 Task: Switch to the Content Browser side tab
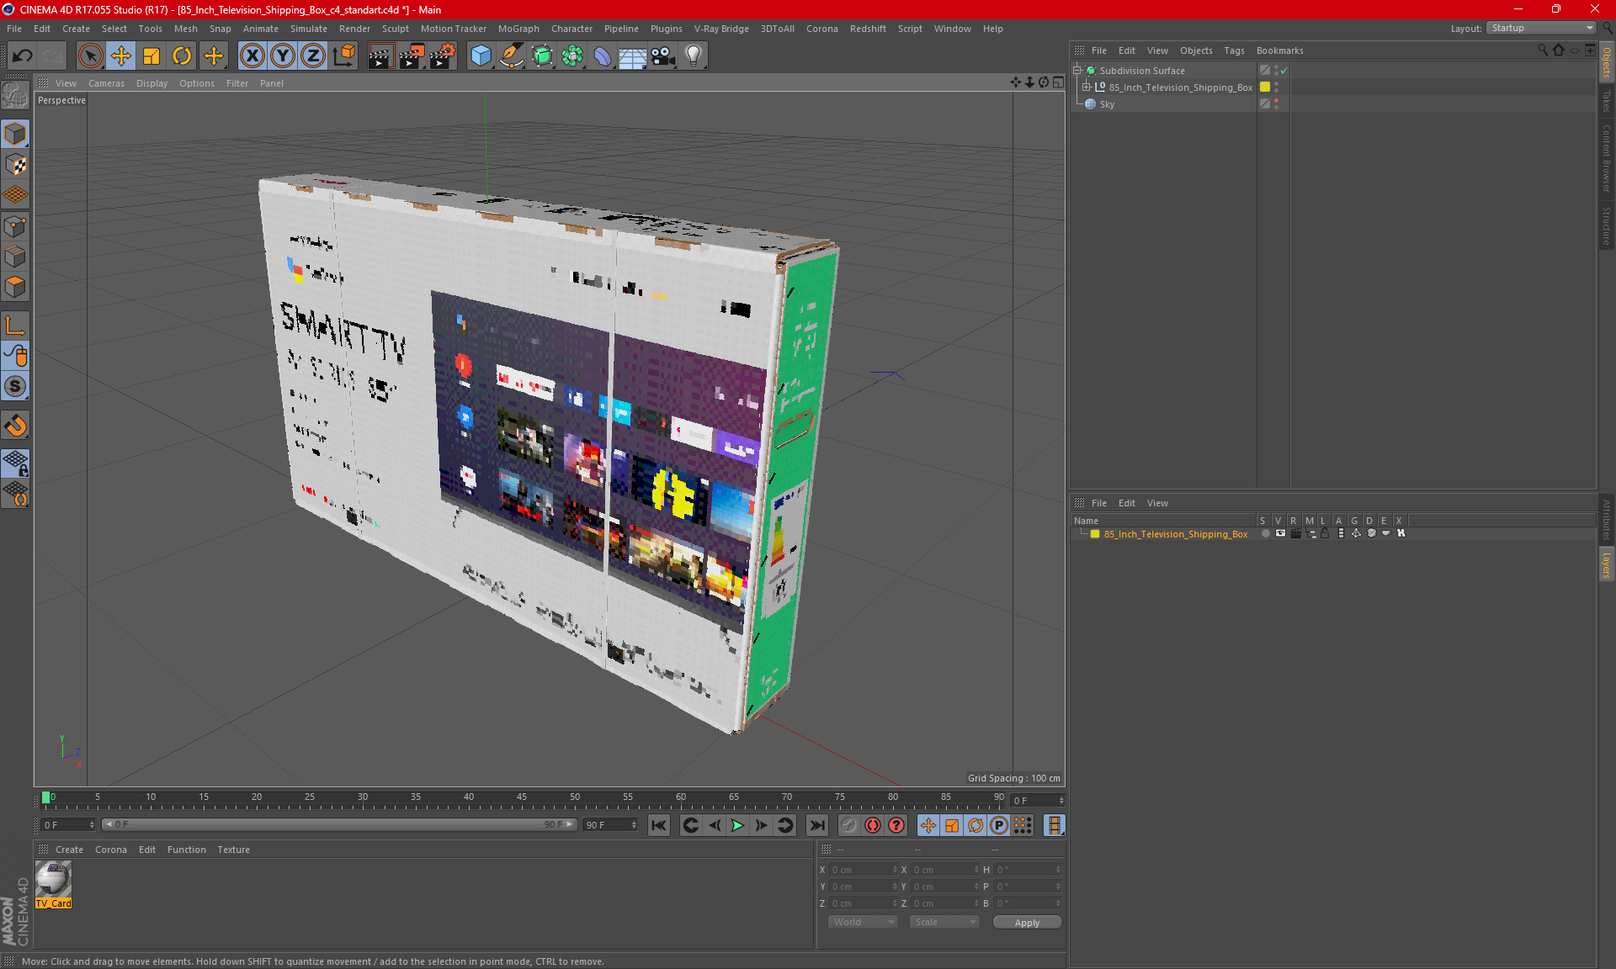1607,158
